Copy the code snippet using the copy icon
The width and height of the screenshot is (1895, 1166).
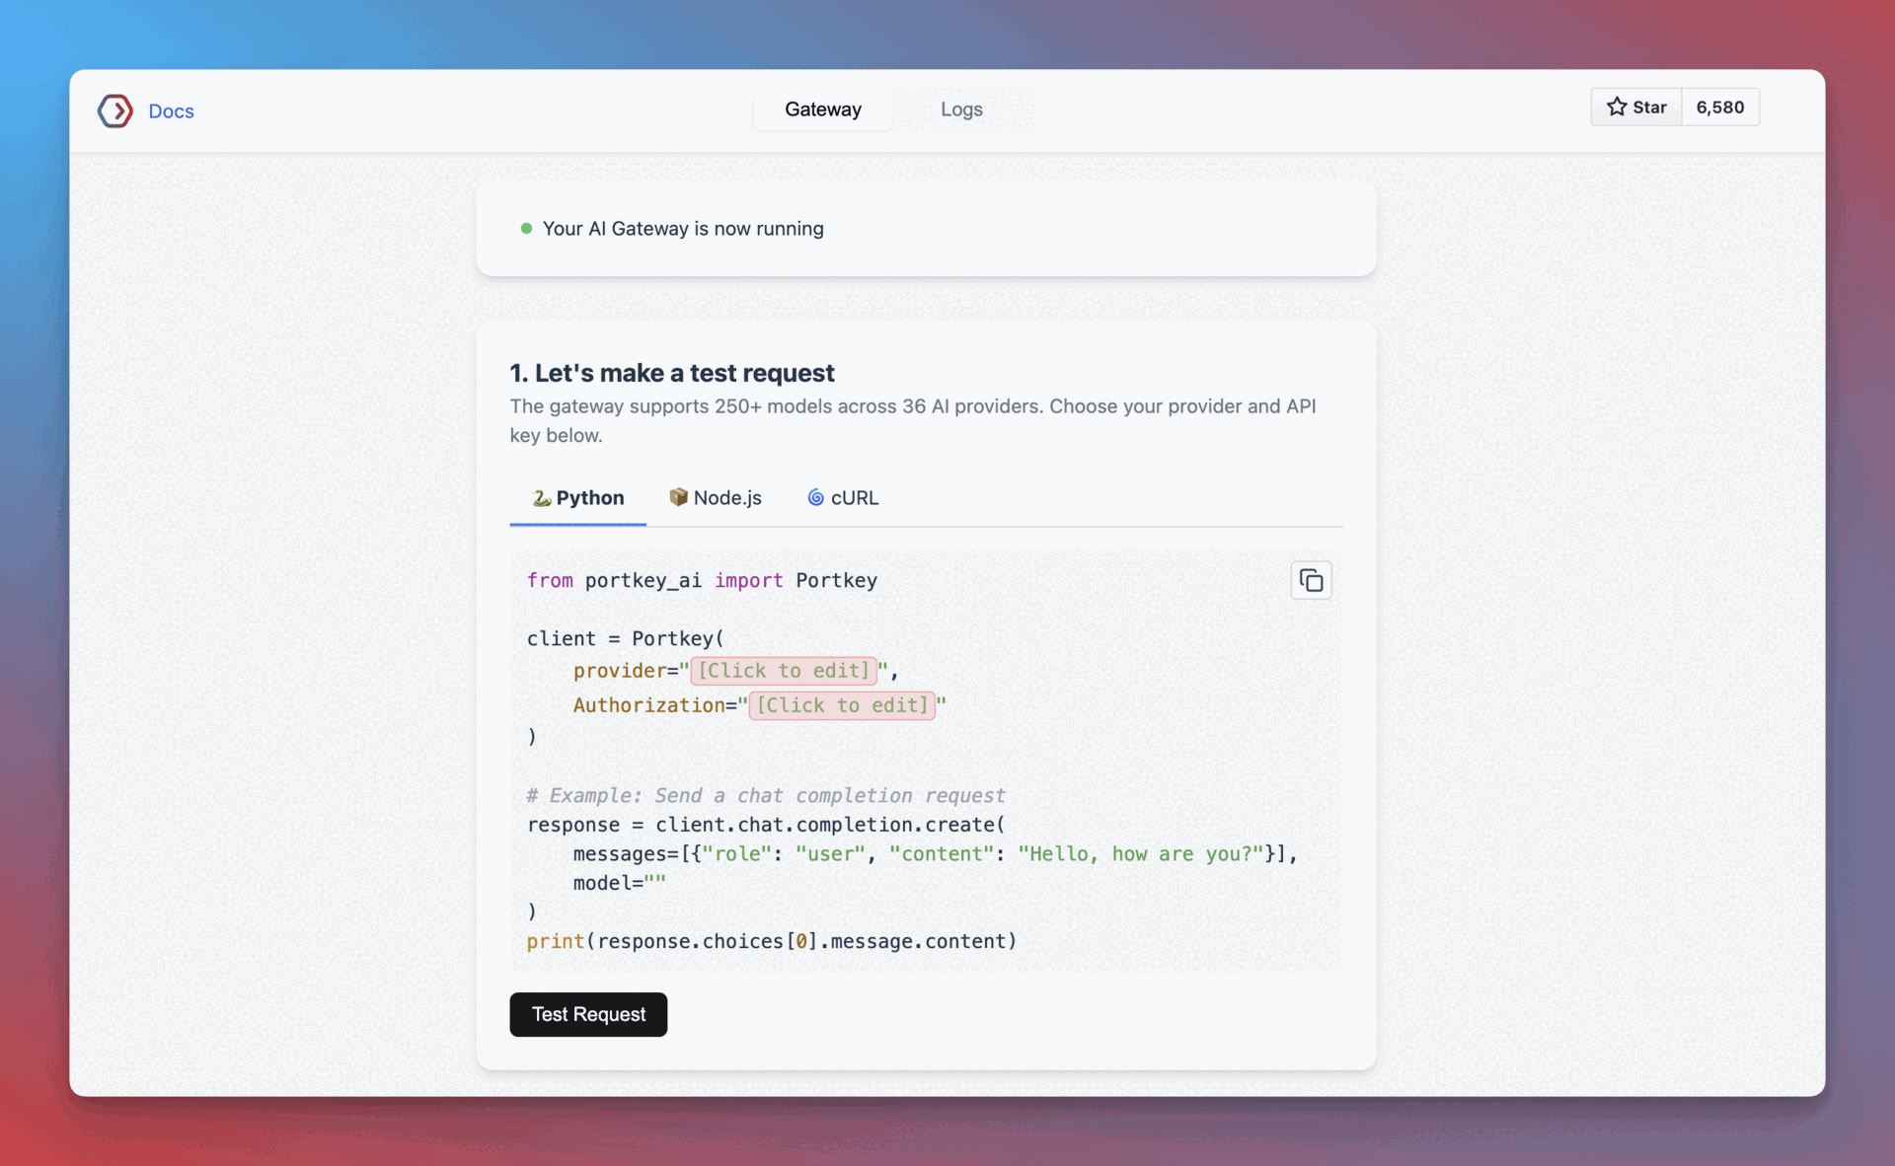click(x=1311, y=580)
